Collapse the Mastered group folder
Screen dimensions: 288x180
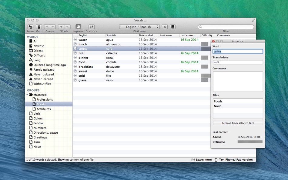tap(27, 95)
